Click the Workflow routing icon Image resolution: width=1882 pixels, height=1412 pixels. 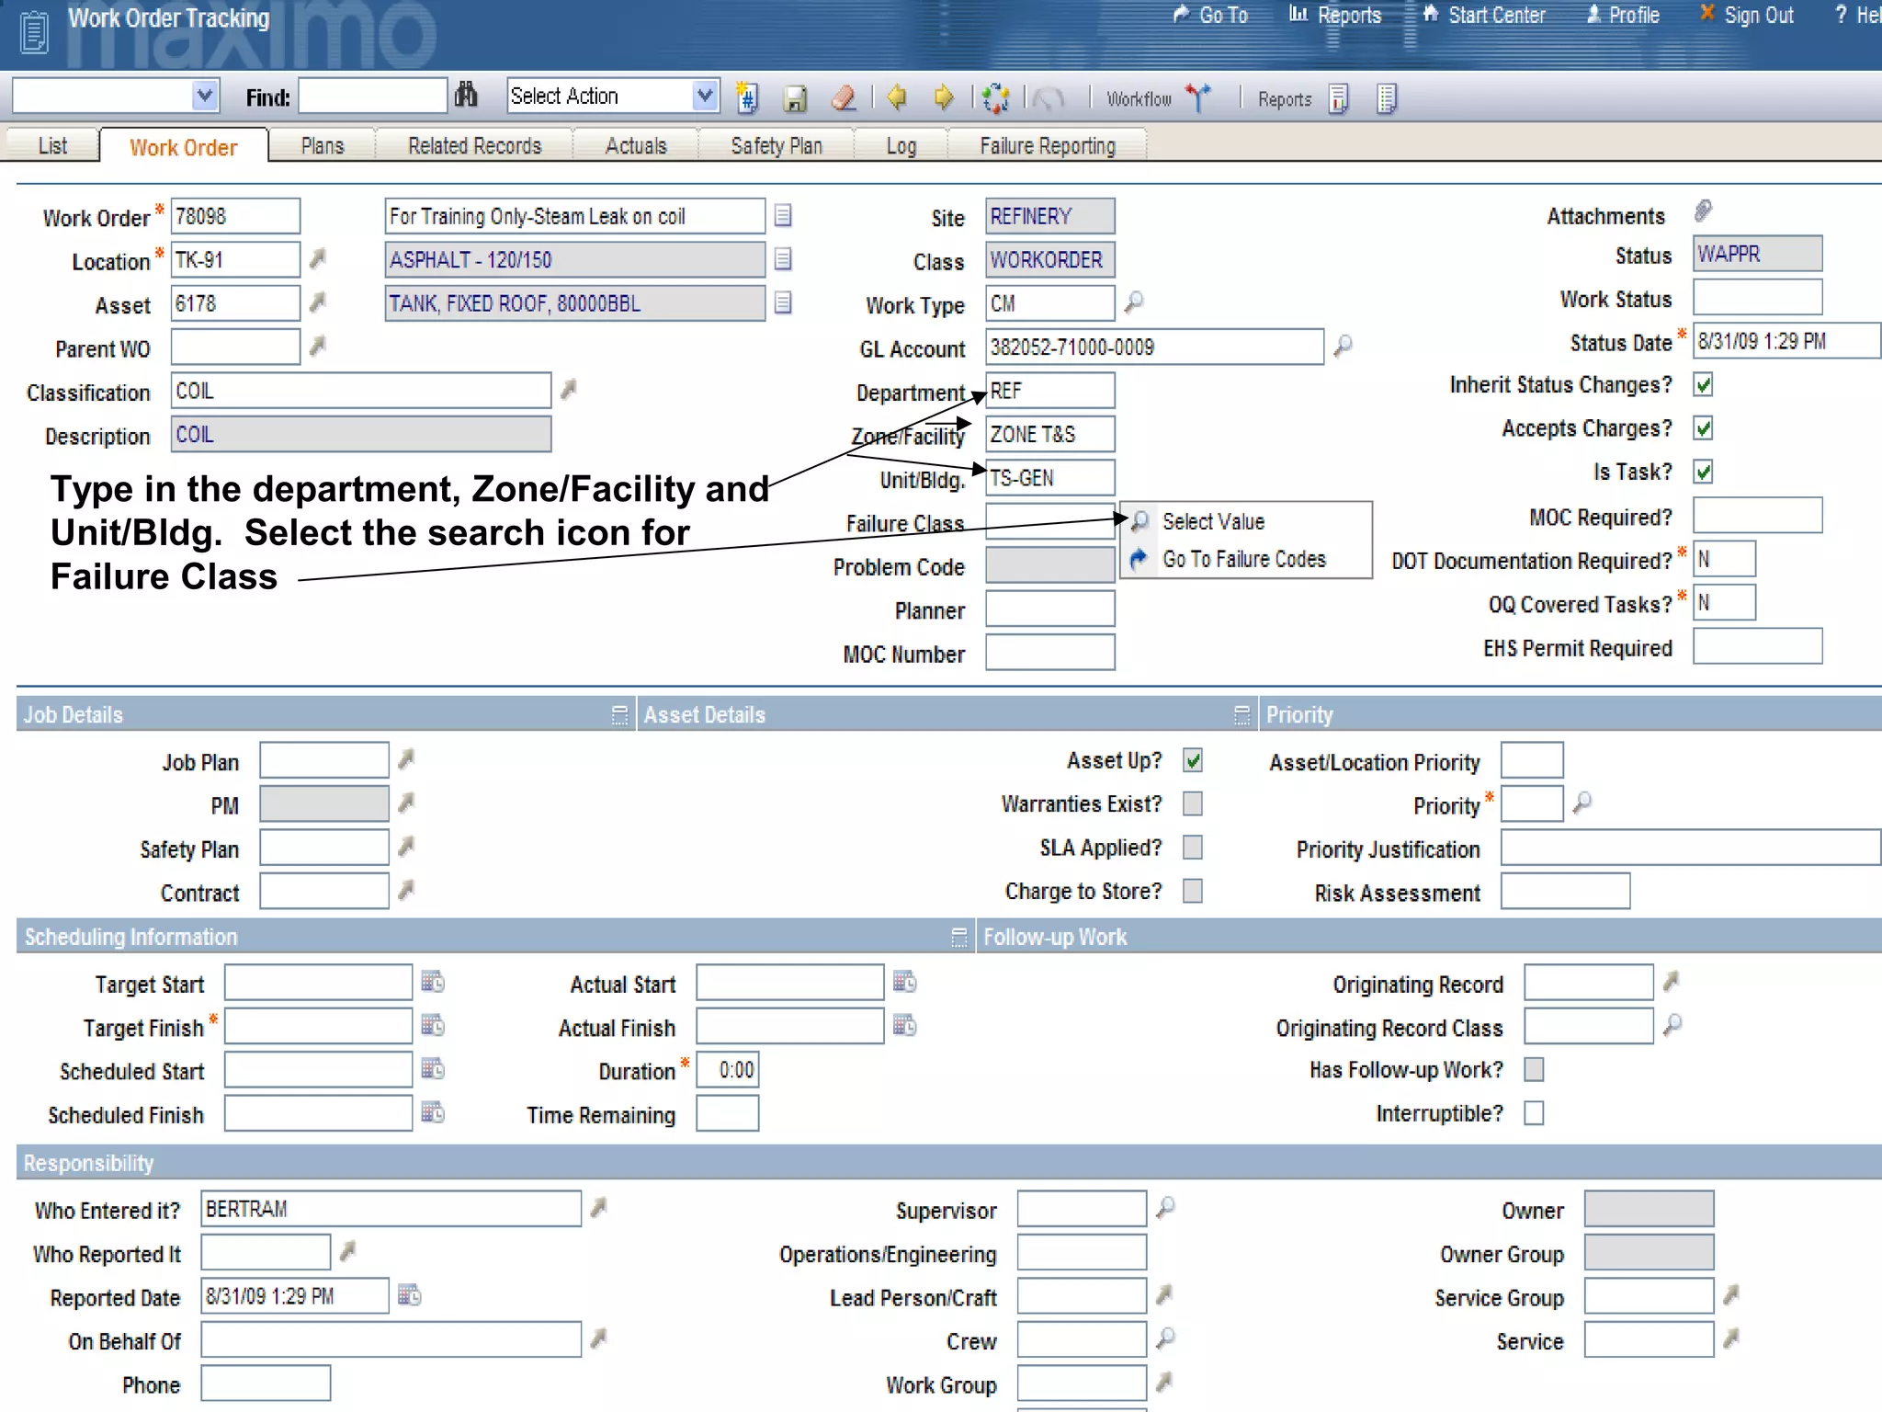tap(1197, 97)
